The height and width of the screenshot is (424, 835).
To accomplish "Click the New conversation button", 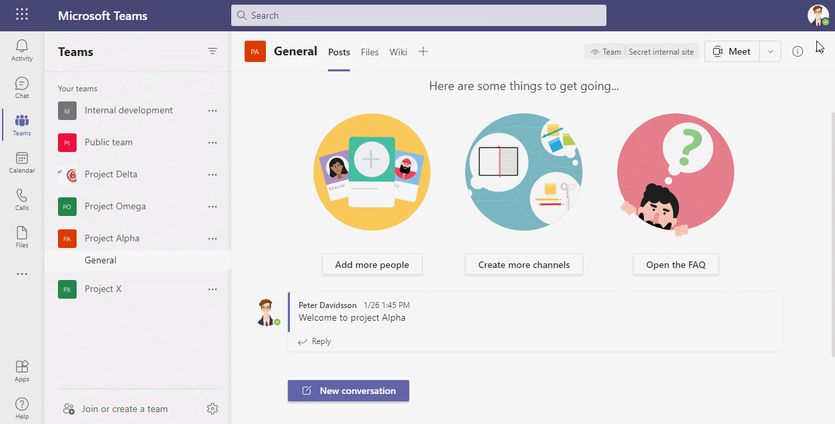I will (349, 391).
